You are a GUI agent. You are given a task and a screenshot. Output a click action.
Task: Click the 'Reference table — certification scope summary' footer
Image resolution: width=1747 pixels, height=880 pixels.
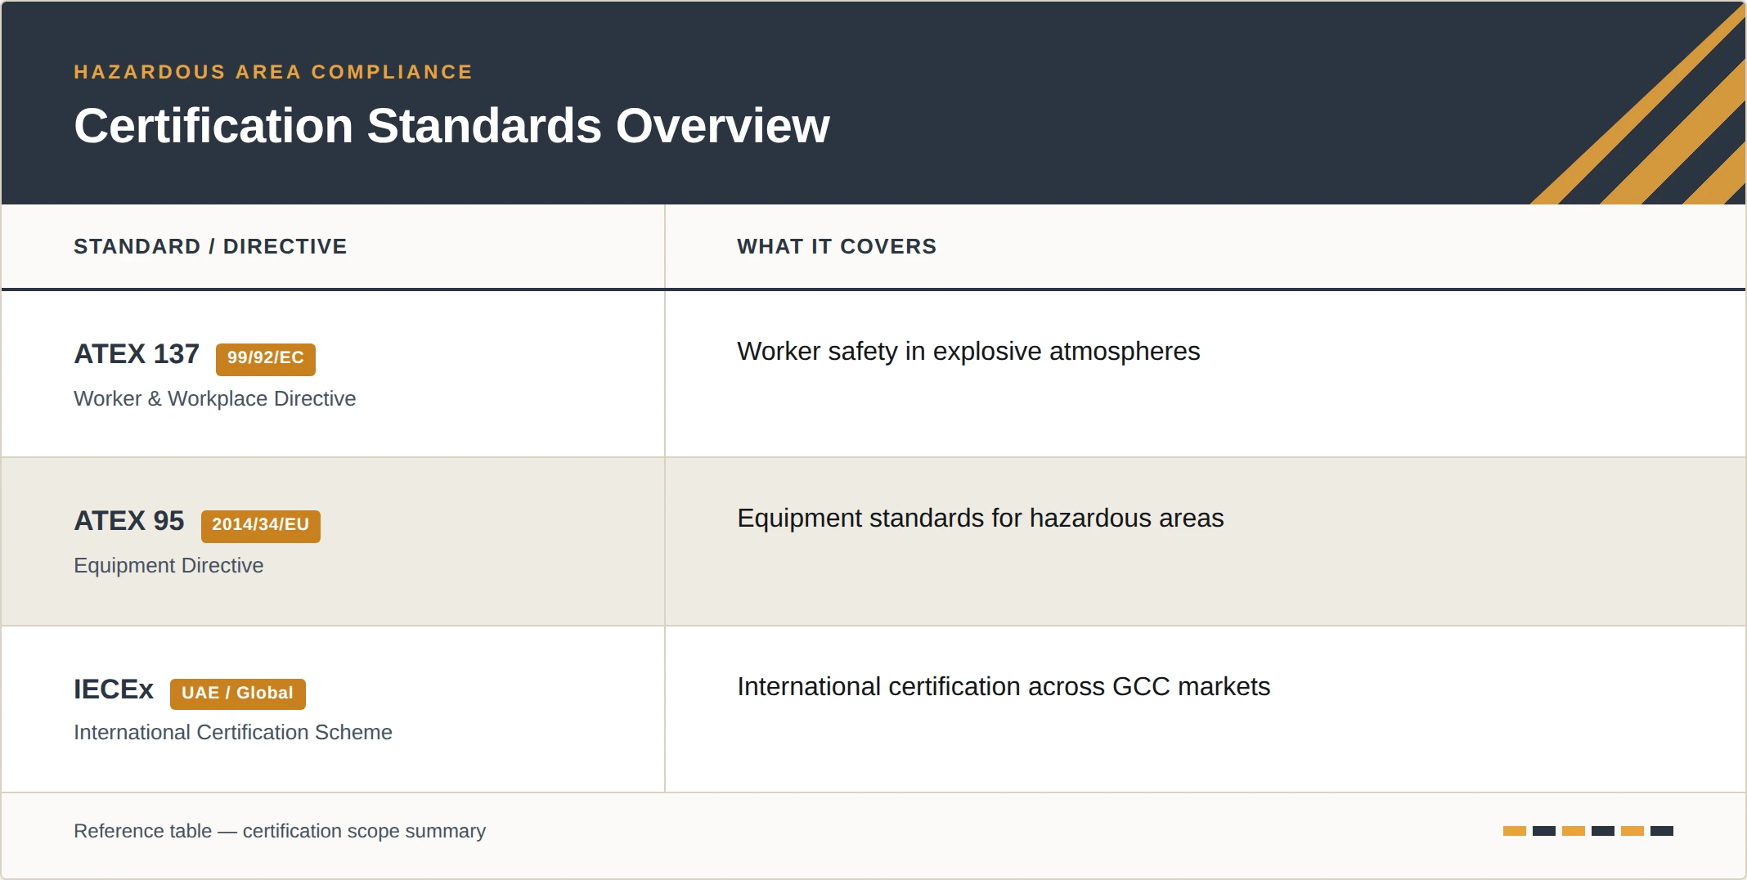[x=280, y=831]
